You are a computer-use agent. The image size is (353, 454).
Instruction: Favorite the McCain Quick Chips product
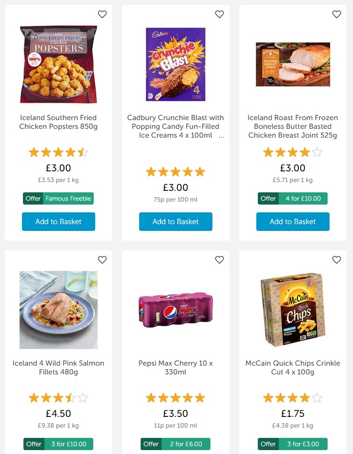336,260
